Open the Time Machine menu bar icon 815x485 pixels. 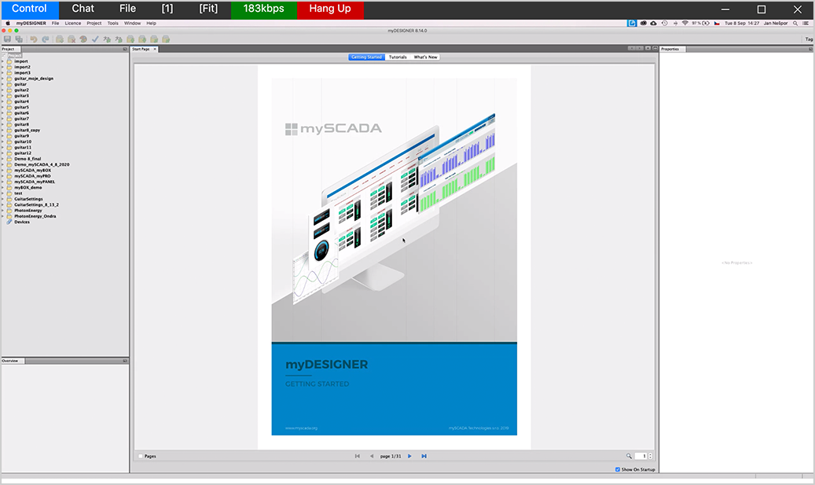[664, 24]
